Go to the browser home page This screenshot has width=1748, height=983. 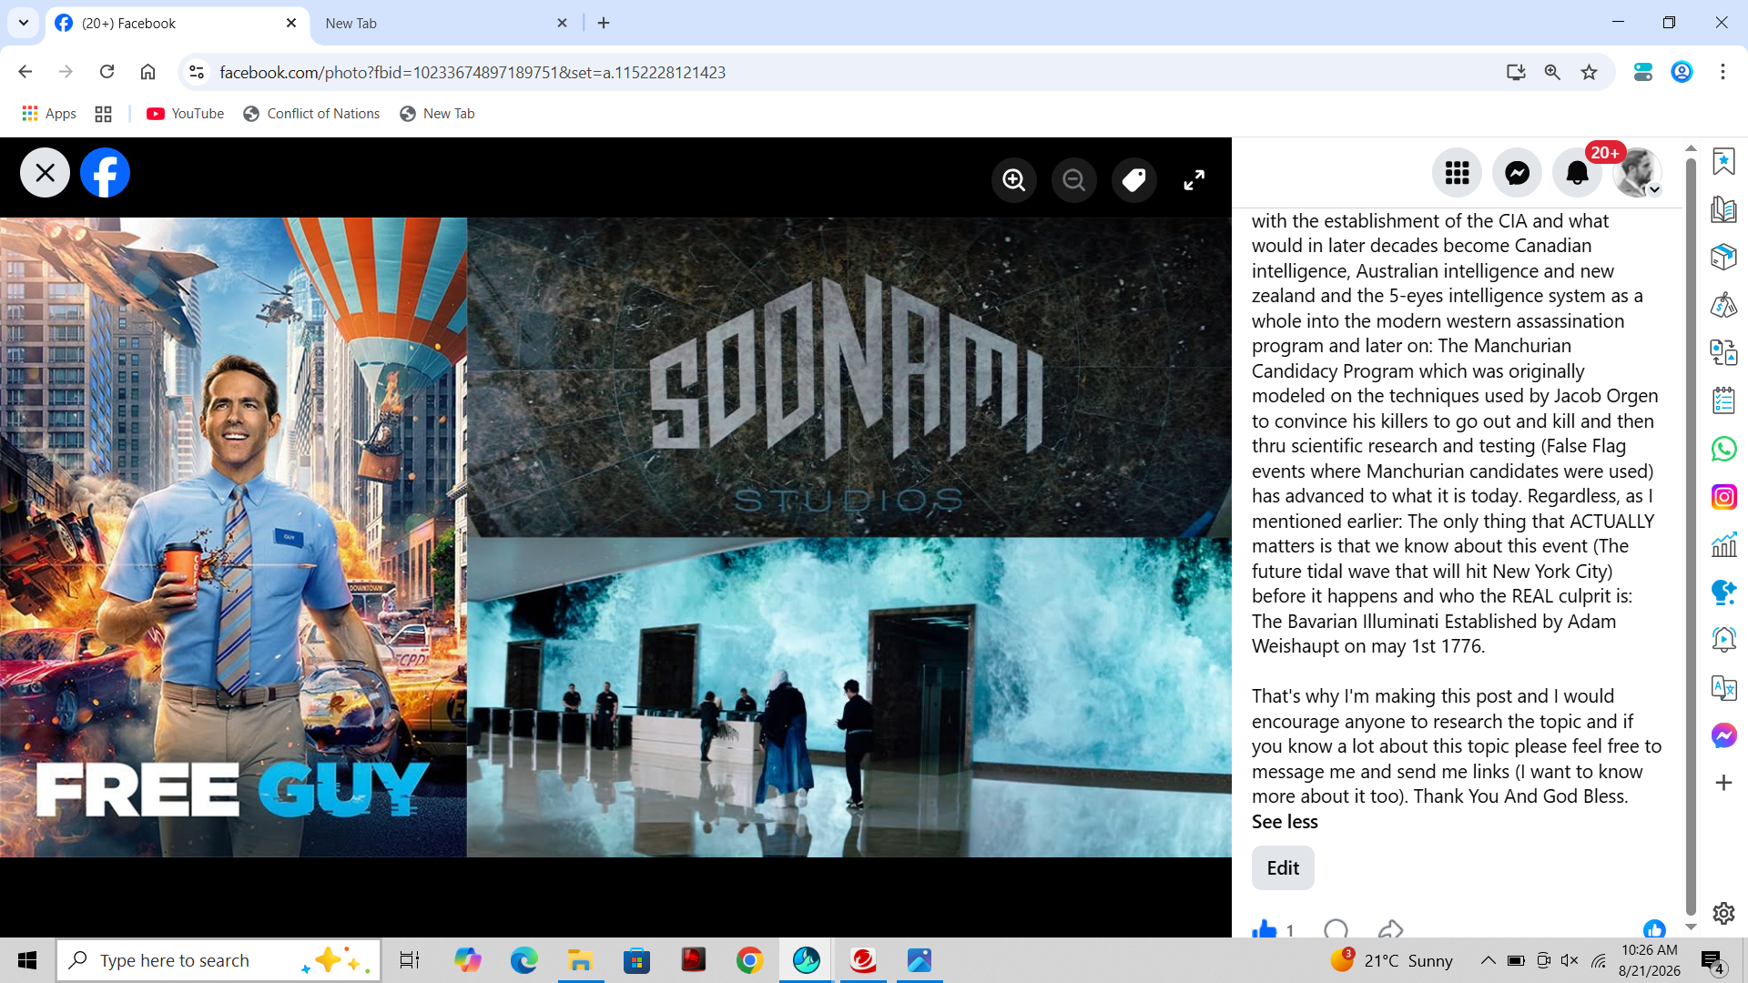[147, 72]
